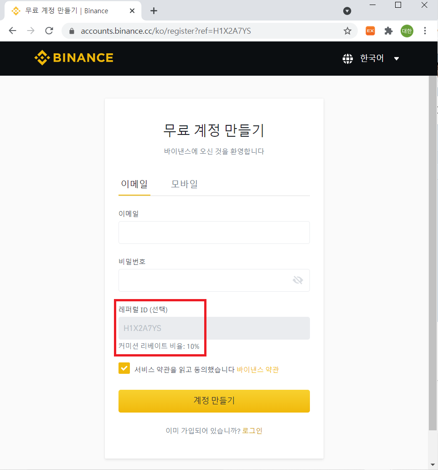Open the 한국어 language dropdown
The image size is (438, 470).
[371, 58]
